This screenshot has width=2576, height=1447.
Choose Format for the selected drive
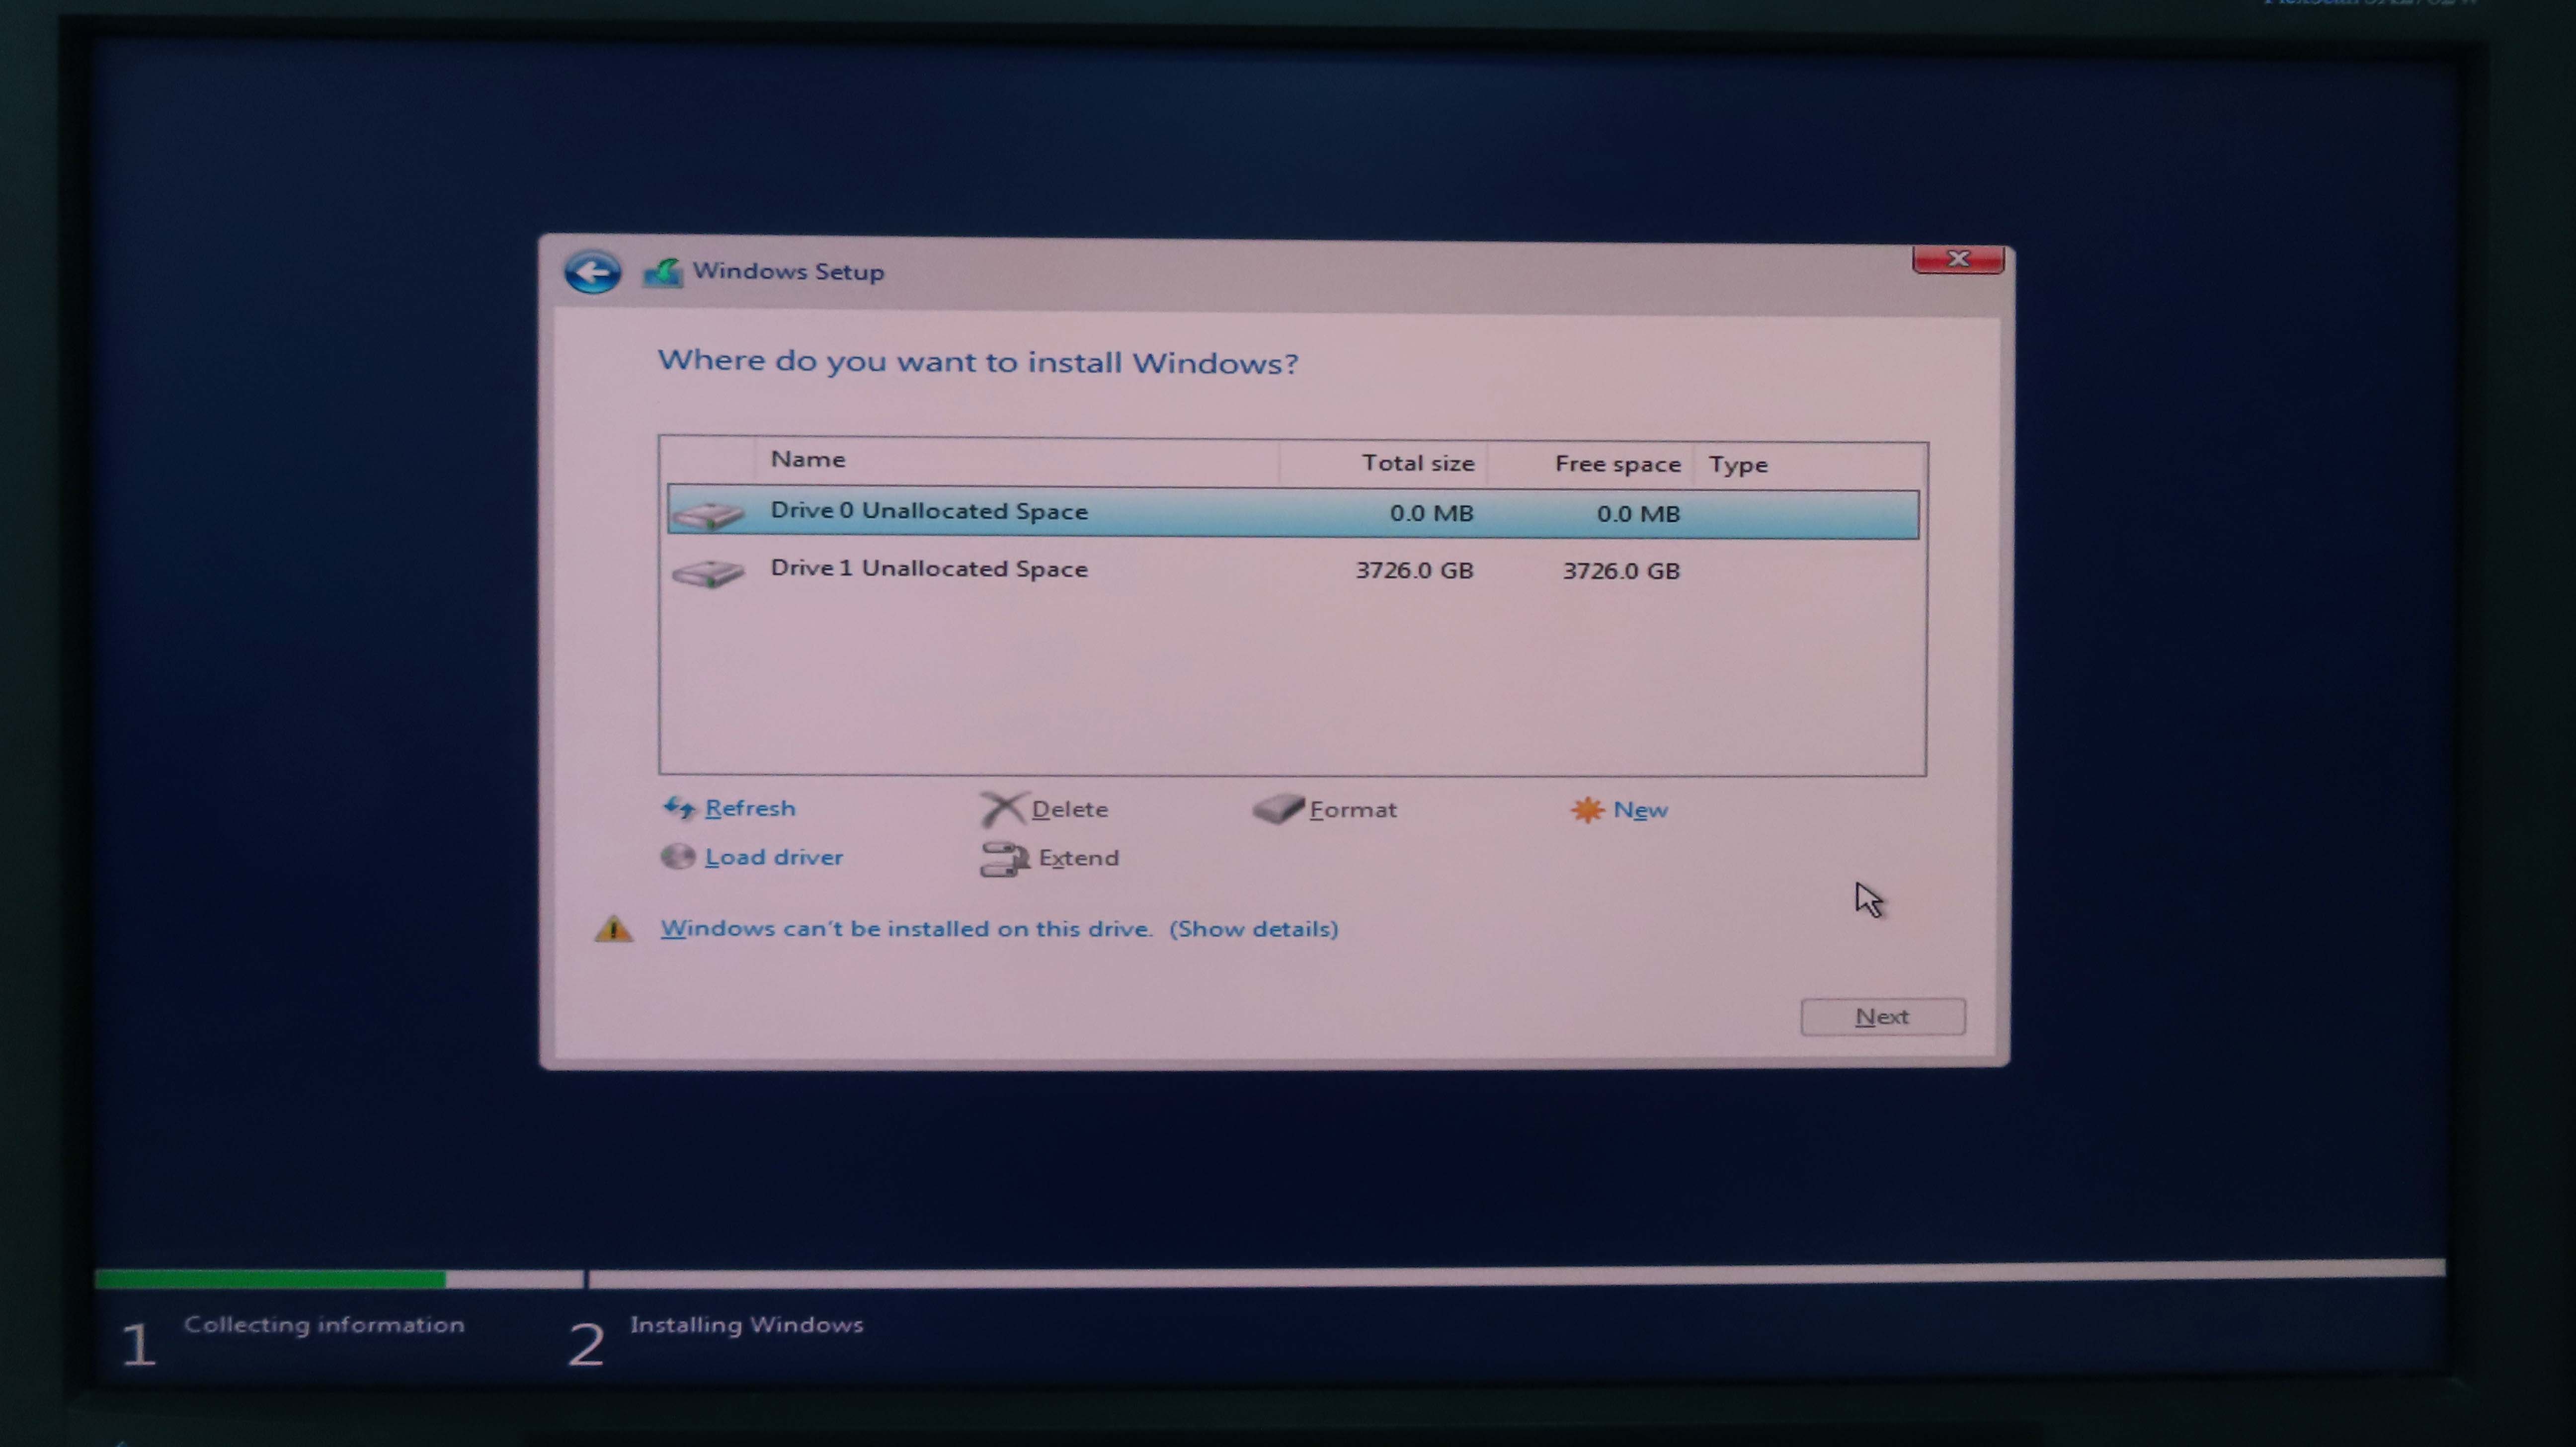click(1353, 810)
